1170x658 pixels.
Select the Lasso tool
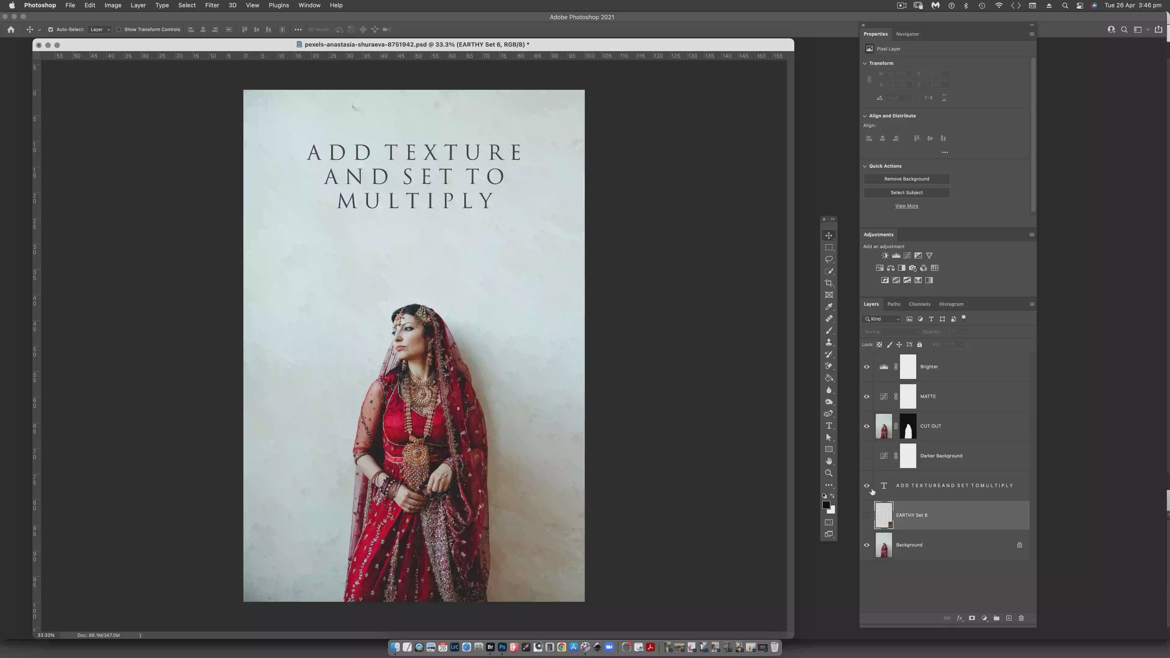coord(829,259)
